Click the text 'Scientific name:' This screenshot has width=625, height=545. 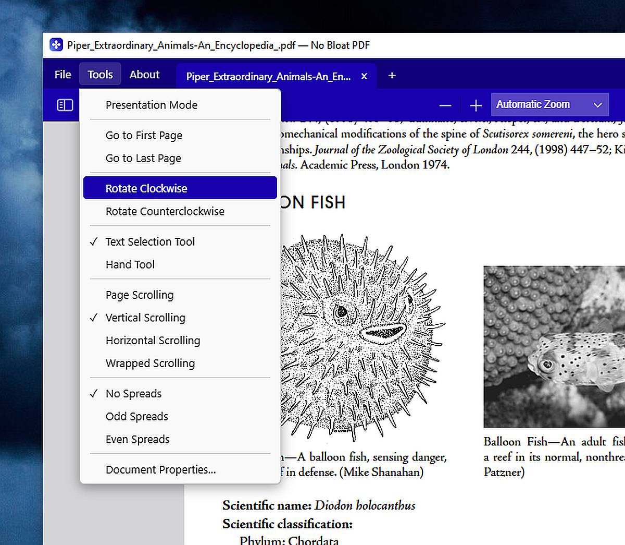point(267,506)
